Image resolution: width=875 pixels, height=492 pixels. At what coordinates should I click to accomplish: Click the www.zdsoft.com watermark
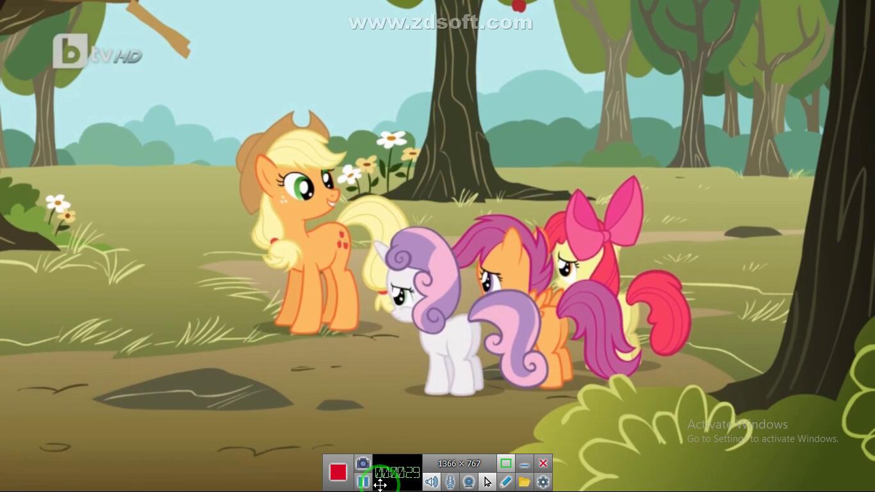(441, 23)
